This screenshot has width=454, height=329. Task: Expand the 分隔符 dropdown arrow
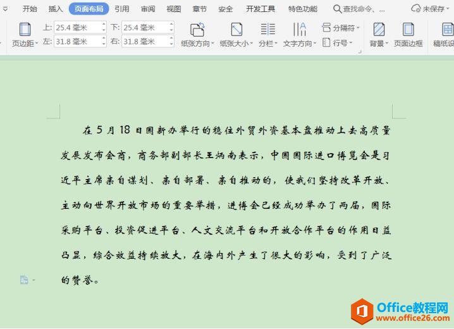click(x=358, y=28)
